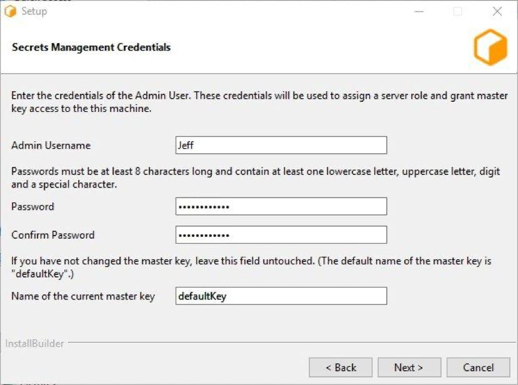The image size is (518, 385).
Task: Click the disabled maximize button
Action: pos(458,11)
